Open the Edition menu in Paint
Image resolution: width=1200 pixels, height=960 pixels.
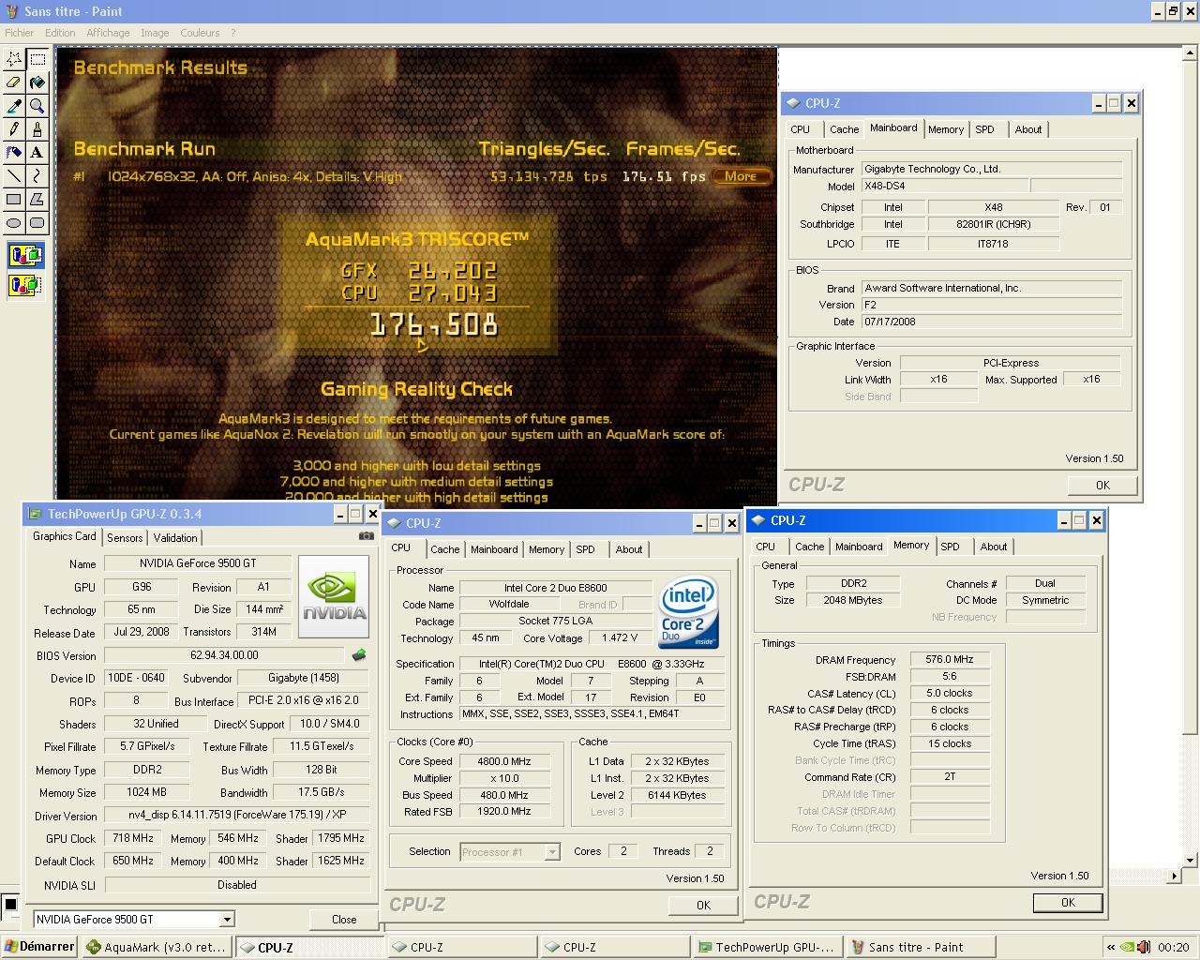pyautogui.click(x=60, y=33)
